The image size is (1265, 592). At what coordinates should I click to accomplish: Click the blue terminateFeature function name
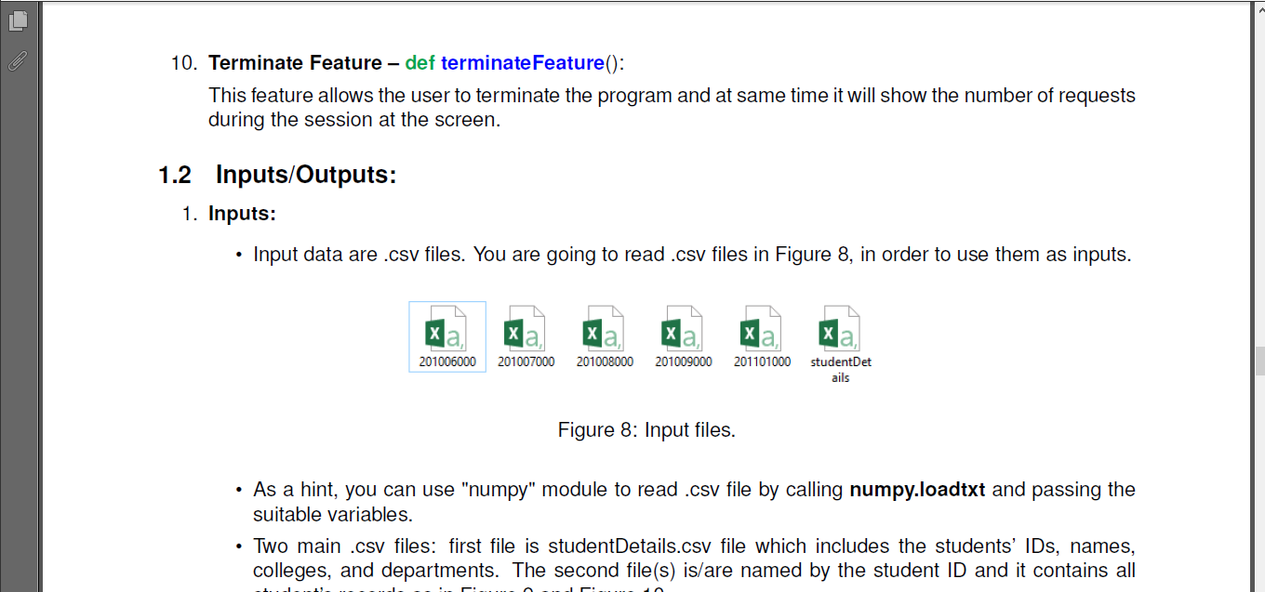tap(522, 62)
